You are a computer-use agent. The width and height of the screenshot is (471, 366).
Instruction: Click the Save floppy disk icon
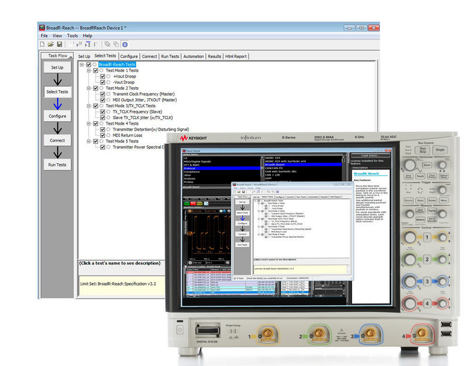coord(59,44)
